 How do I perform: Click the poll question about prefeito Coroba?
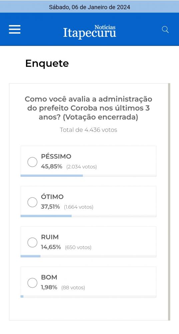point(88,108)
